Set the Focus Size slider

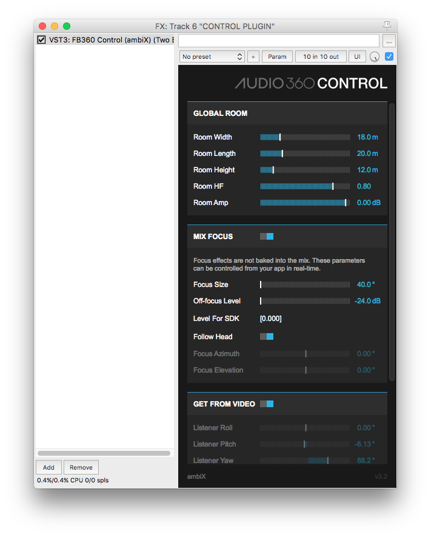[x=305, y=285]
